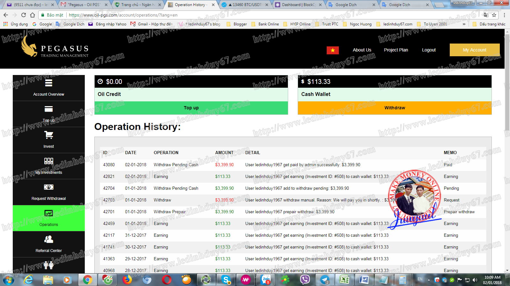This screenshot has width=510, height=286.
Task: Open Excel from the taskbar
Action: tap(344, 280)
